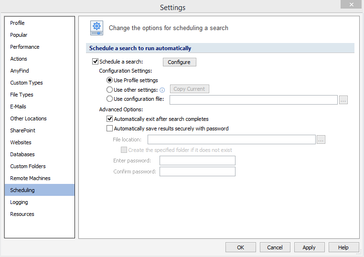Click the scheduling gear icon in header

click(x=96, y=28)
